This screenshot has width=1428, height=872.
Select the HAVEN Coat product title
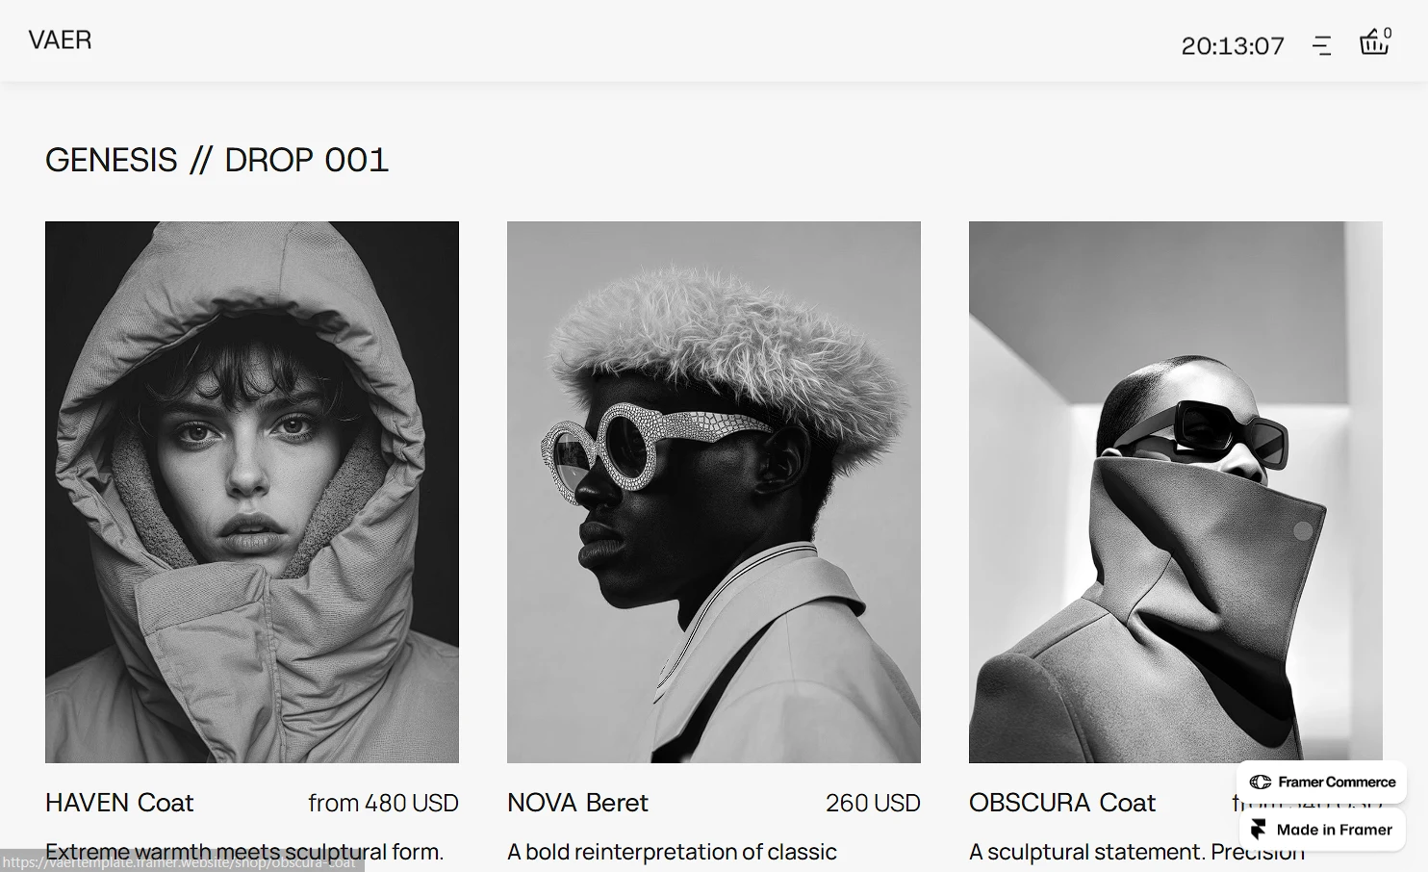[119, 803]
